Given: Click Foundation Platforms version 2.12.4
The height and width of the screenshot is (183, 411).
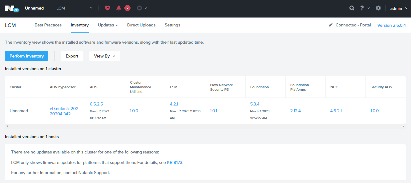Looking at the screenshot, I should coord(295,111).
